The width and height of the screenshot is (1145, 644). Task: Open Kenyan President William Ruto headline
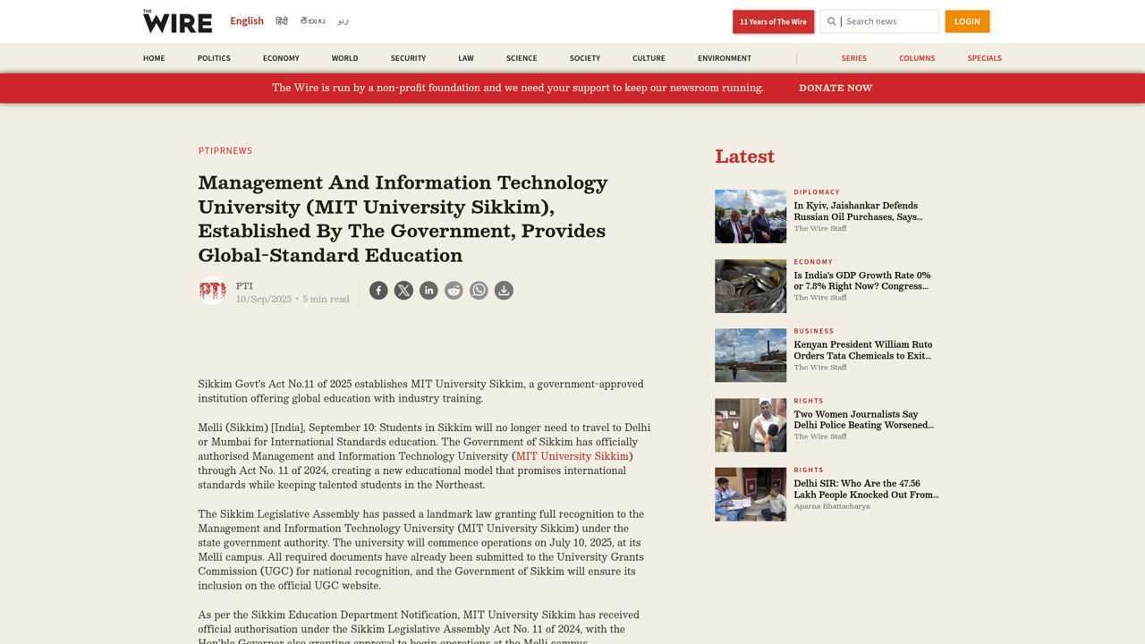[863, 350]
